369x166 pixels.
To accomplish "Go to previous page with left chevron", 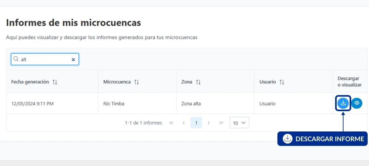I will [183, 123].
